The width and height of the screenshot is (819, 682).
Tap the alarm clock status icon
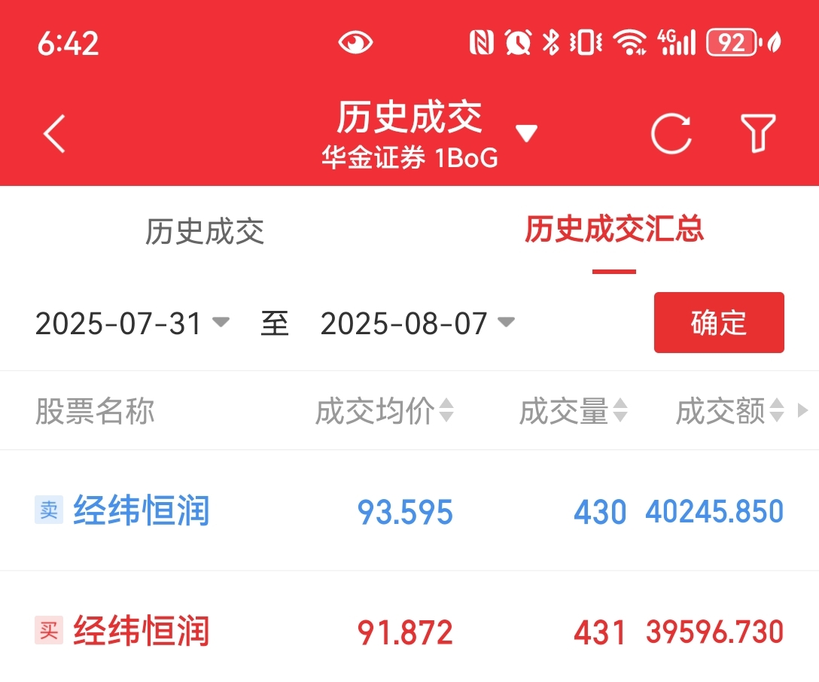[518, 42]
